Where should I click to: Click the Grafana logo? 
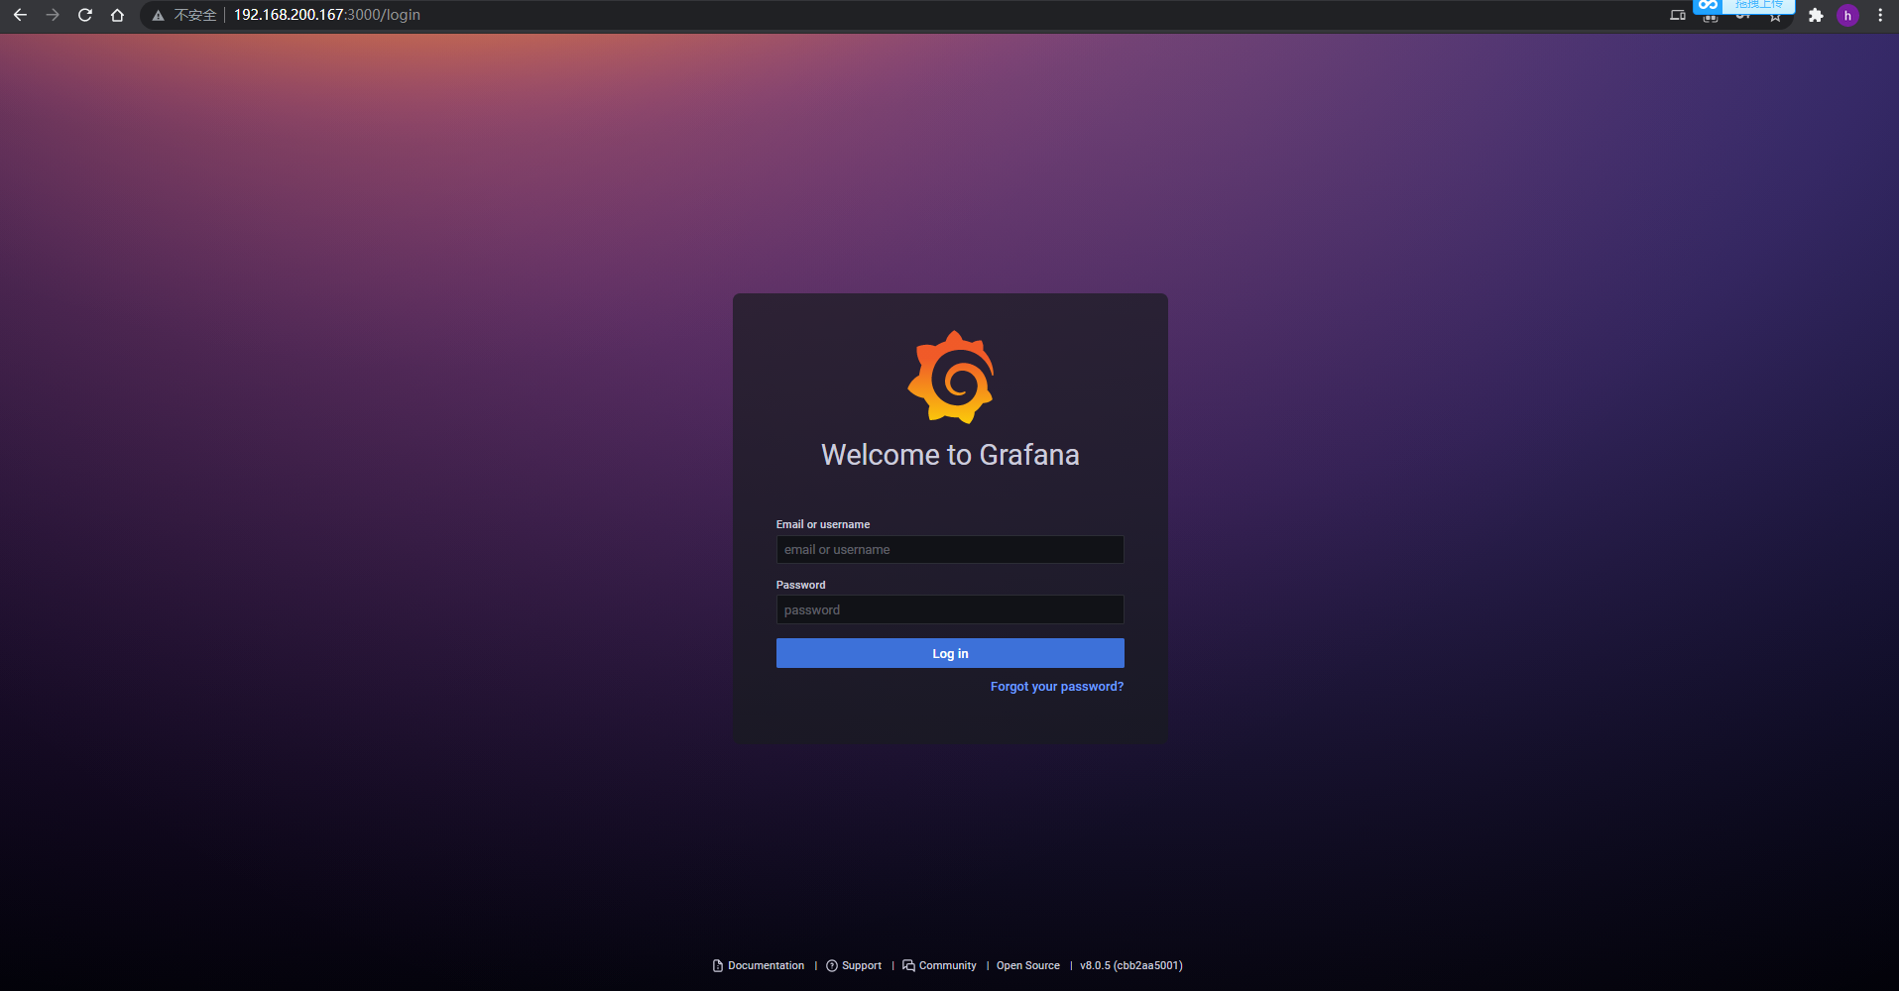tap(951, 378)
